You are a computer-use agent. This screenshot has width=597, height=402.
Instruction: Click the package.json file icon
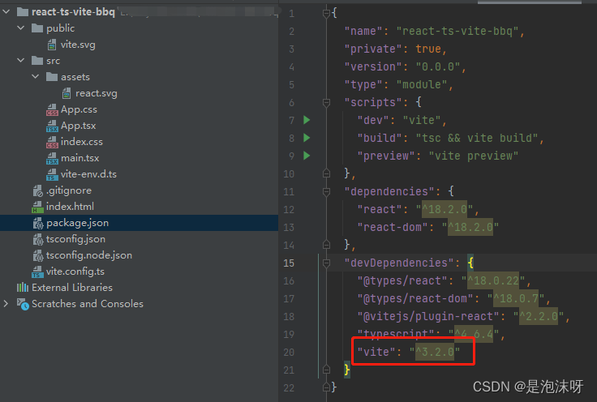37,223
